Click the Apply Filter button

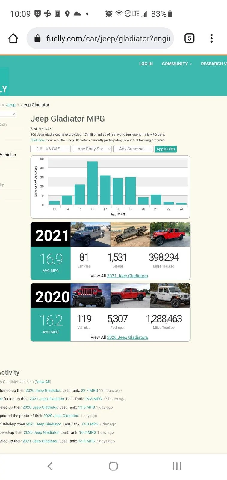pos(166,149)
